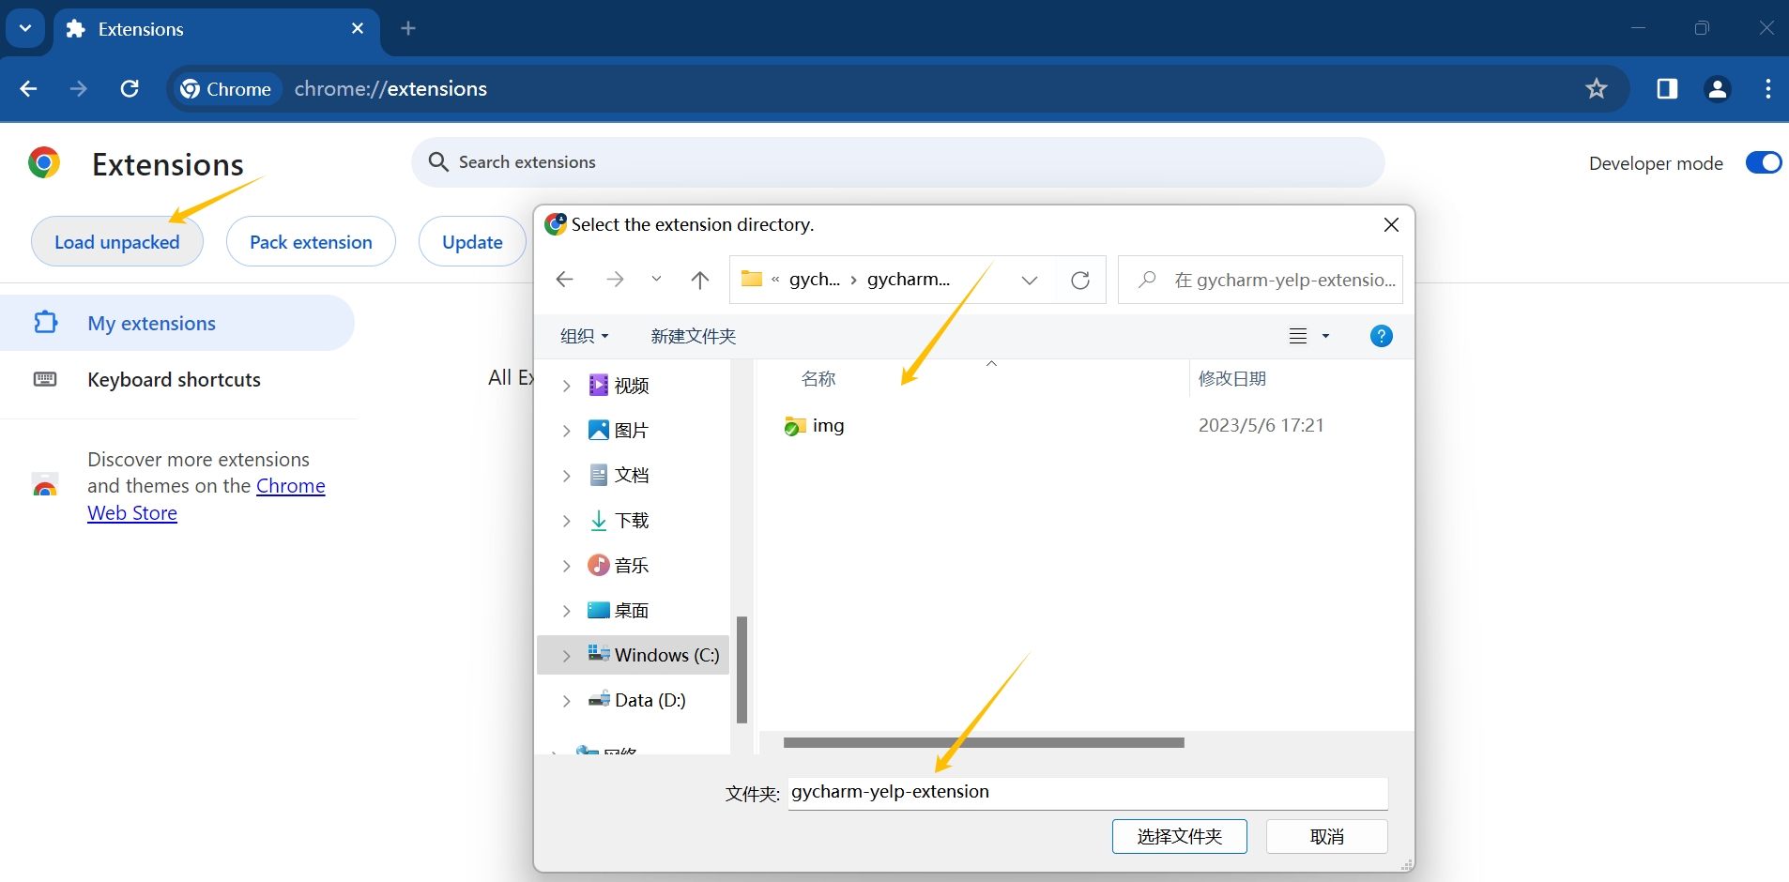Bookmark this page with the star icon

click(x=1596, y=89)
